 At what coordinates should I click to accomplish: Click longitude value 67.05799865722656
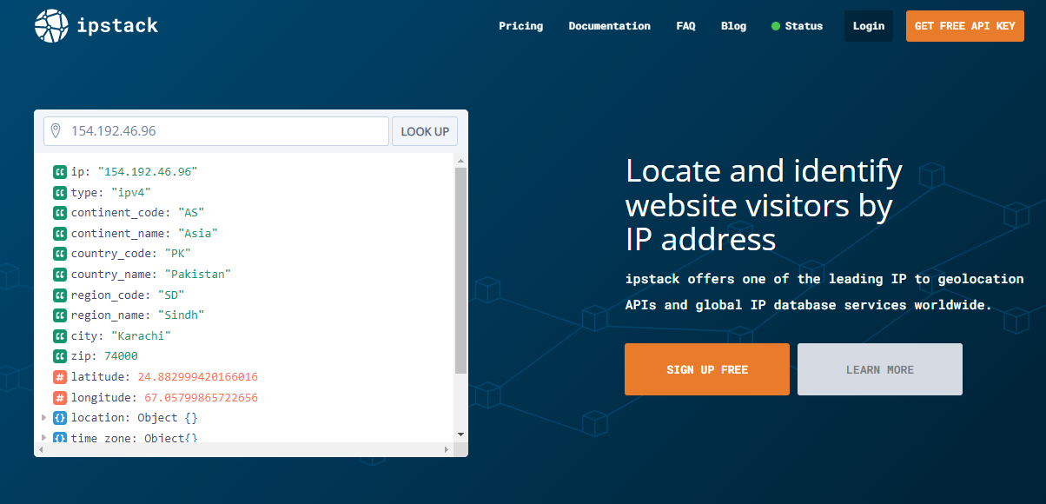coord(201,397)
